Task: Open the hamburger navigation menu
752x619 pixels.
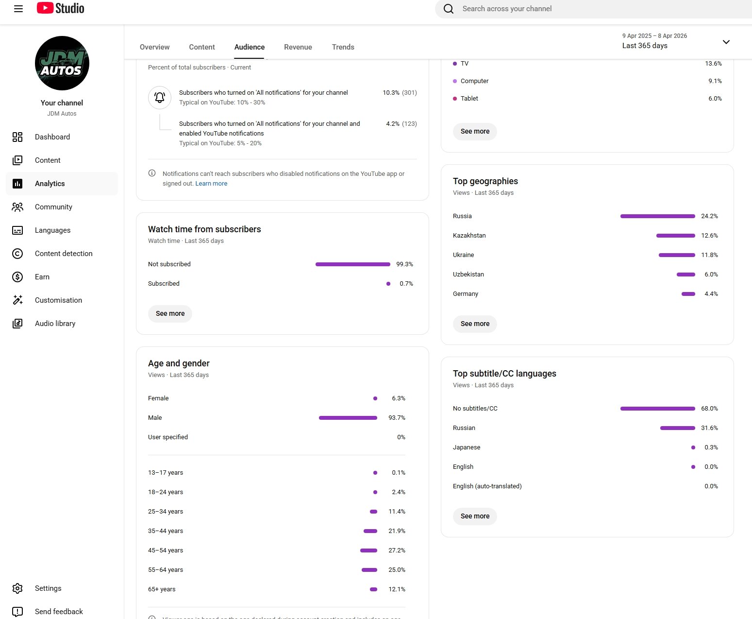Action: (18, 9)
